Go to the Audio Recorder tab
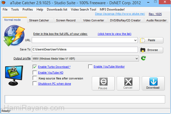 156,20
